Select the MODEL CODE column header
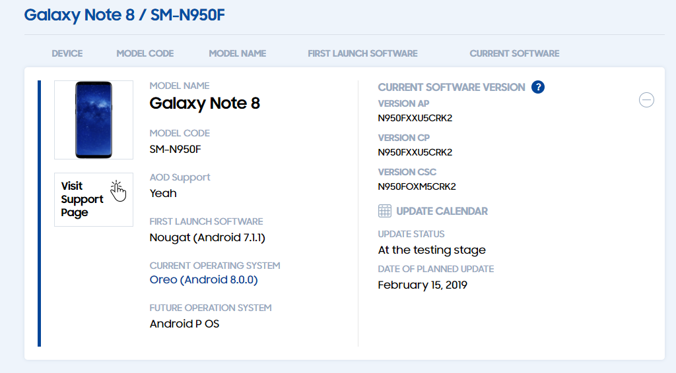Screen dimensions: 676x373 (145, 53)
